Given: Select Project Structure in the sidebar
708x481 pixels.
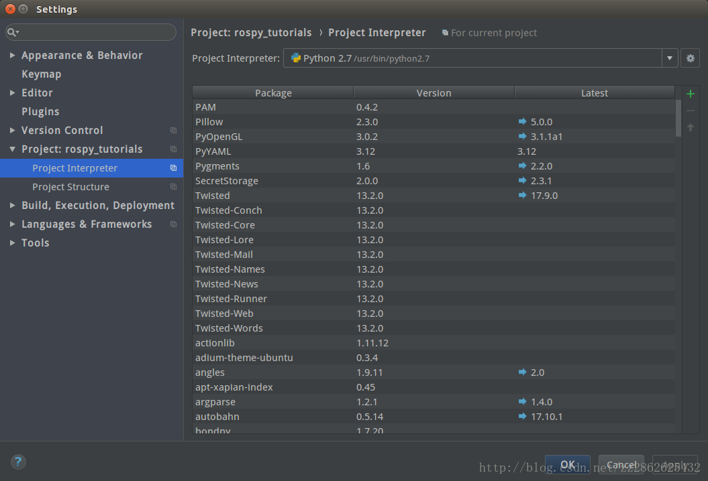Looking at the screenshot, I should tap(92, 187).
